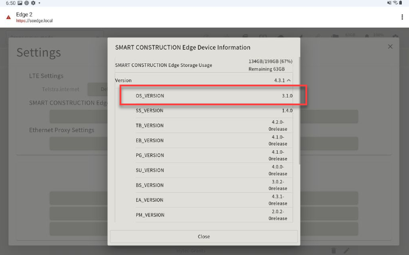409x255 pixels.
Task: Select the SS_VERSION row label
Action: [149, 111]
